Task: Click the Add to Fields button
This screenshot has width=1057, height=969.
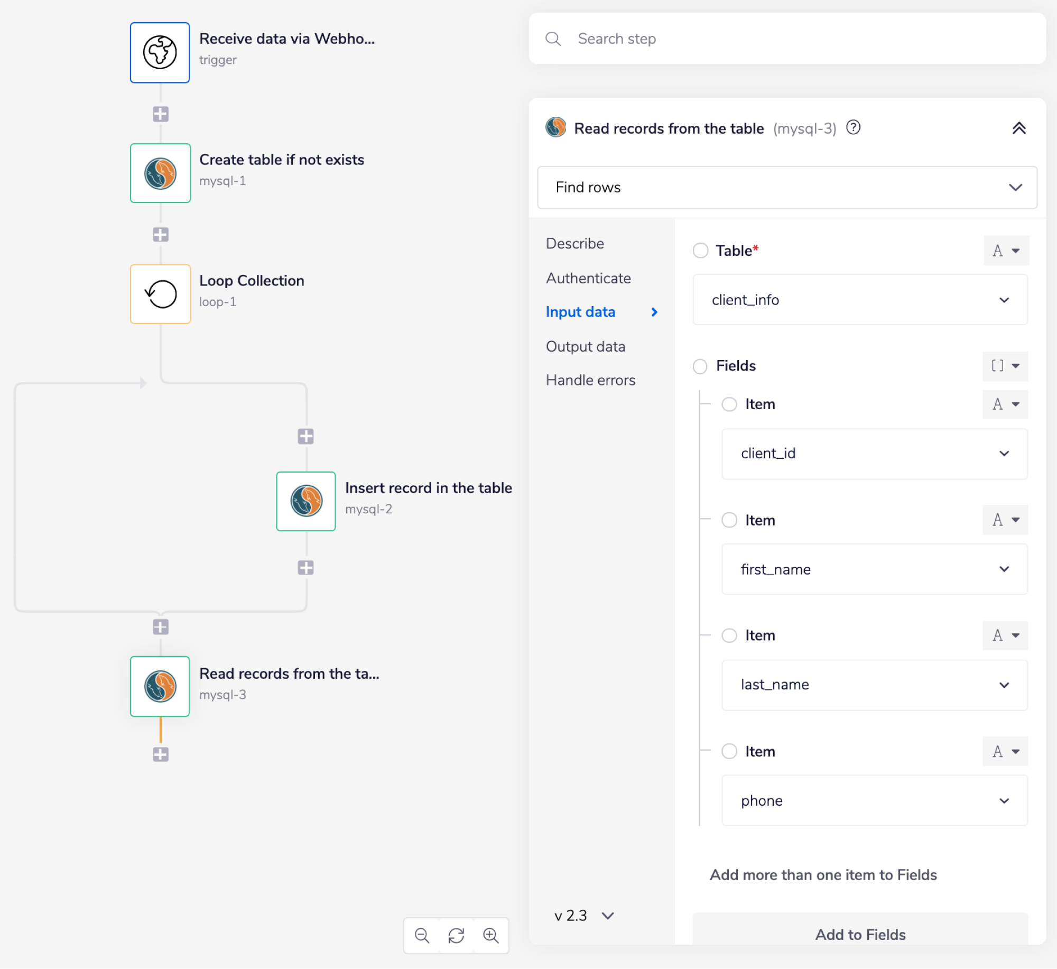Action: click(x=860, y=934)
